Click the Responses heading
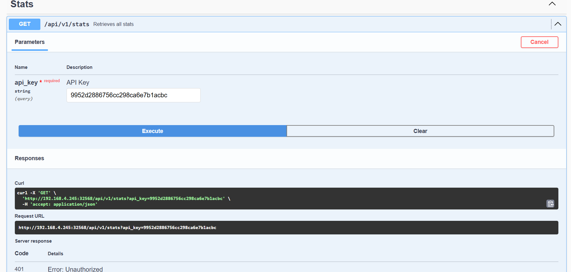The height and width of the screenshot is (272, 571). click(29, 158)
